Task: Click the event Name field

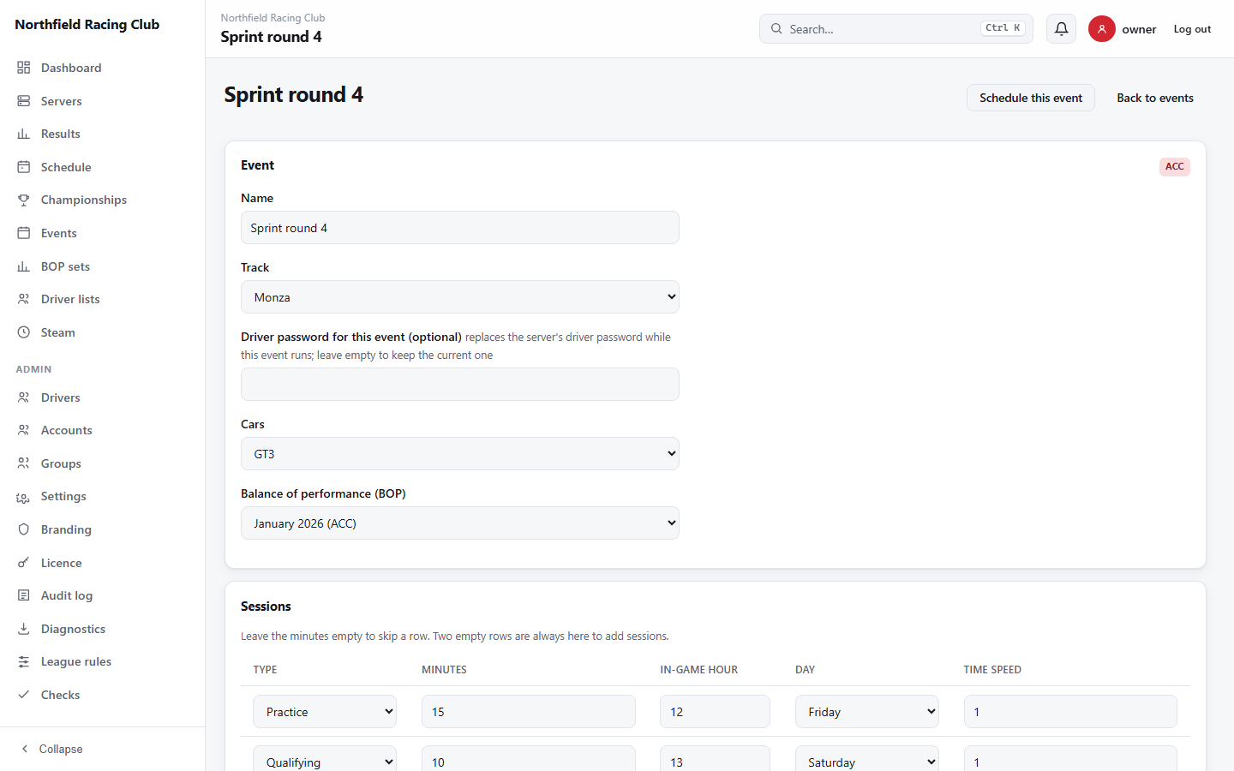Action: [460, 228]
